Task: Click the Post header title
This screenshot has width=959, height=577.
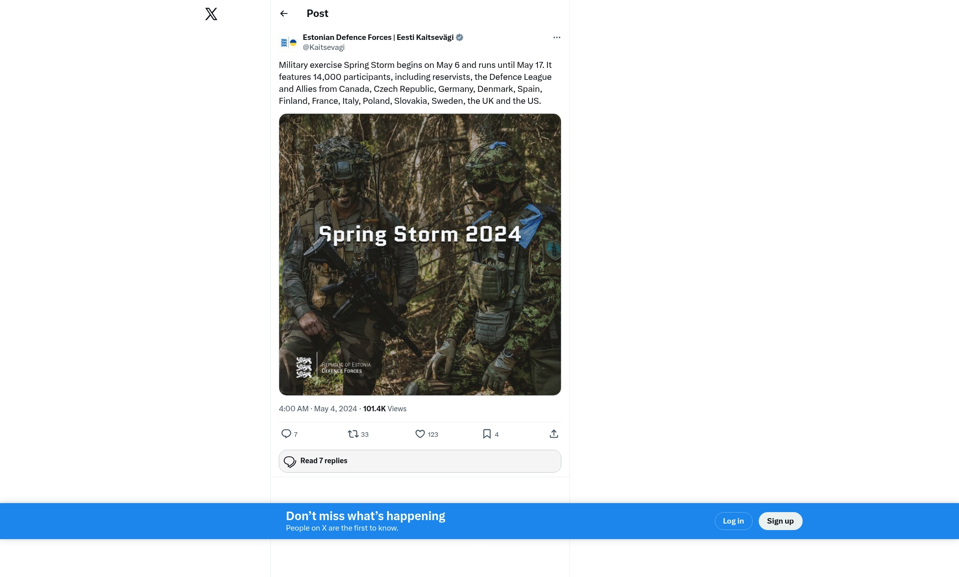Action: tap(317, 13)
